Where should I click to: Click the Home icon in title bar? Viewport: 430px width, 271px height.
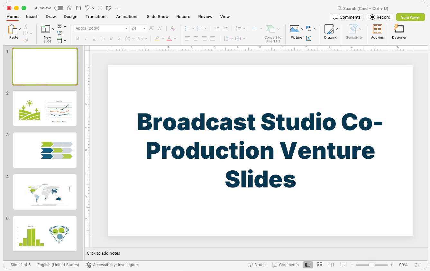69,8
